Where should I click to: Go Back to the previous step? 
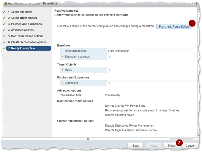click(x=135, y=145)
